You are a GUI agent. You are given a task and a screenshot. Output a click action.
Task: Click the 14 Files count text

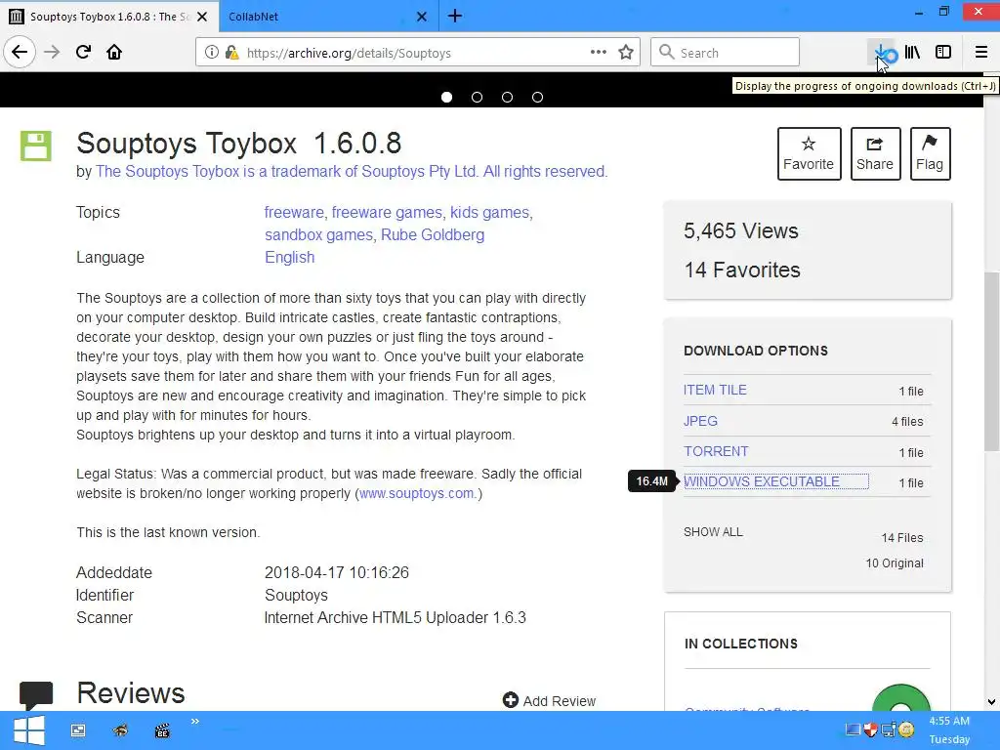(x=901, y=538)
